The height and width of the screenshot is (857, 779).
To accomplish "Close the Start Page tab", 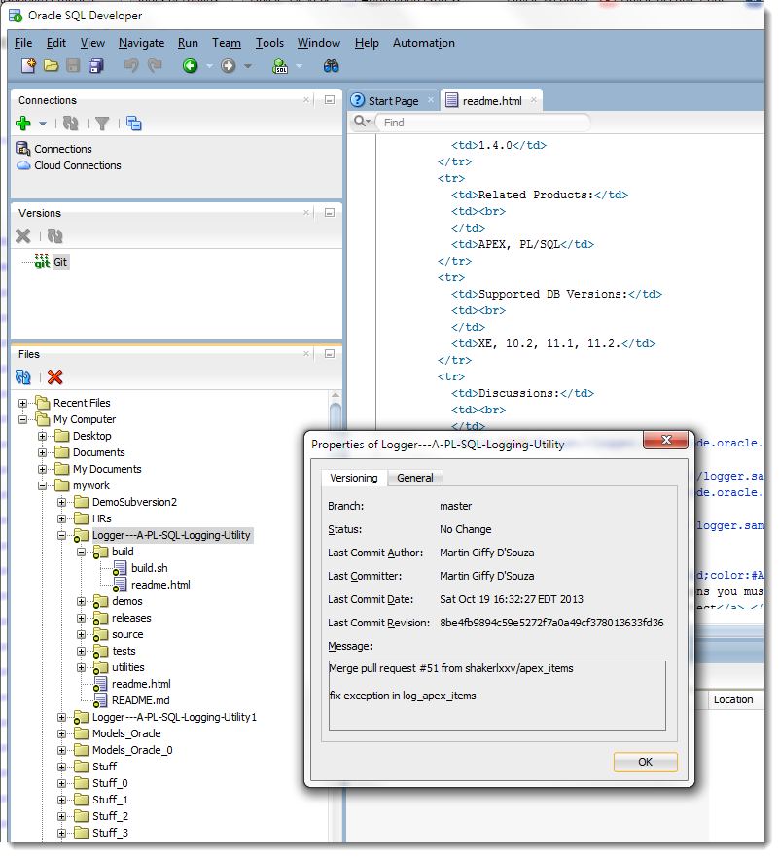I will (x=431, y=100).
